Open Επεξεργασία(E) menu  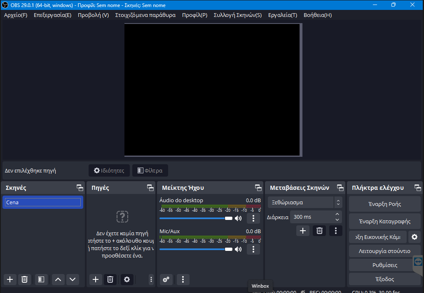[52, 15]
